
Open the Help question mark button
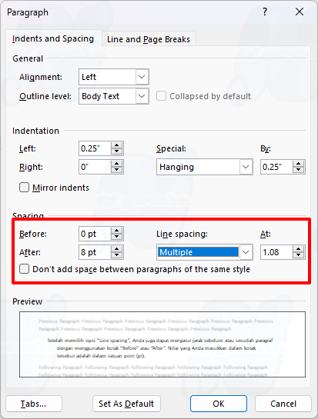(264, 12)
